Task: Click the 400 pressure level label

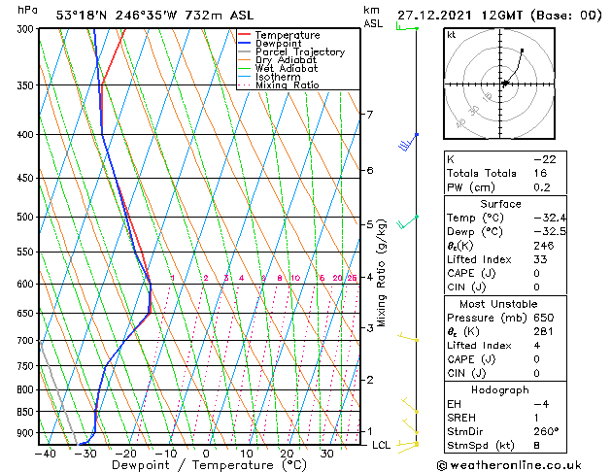Action: pos(27,135)
